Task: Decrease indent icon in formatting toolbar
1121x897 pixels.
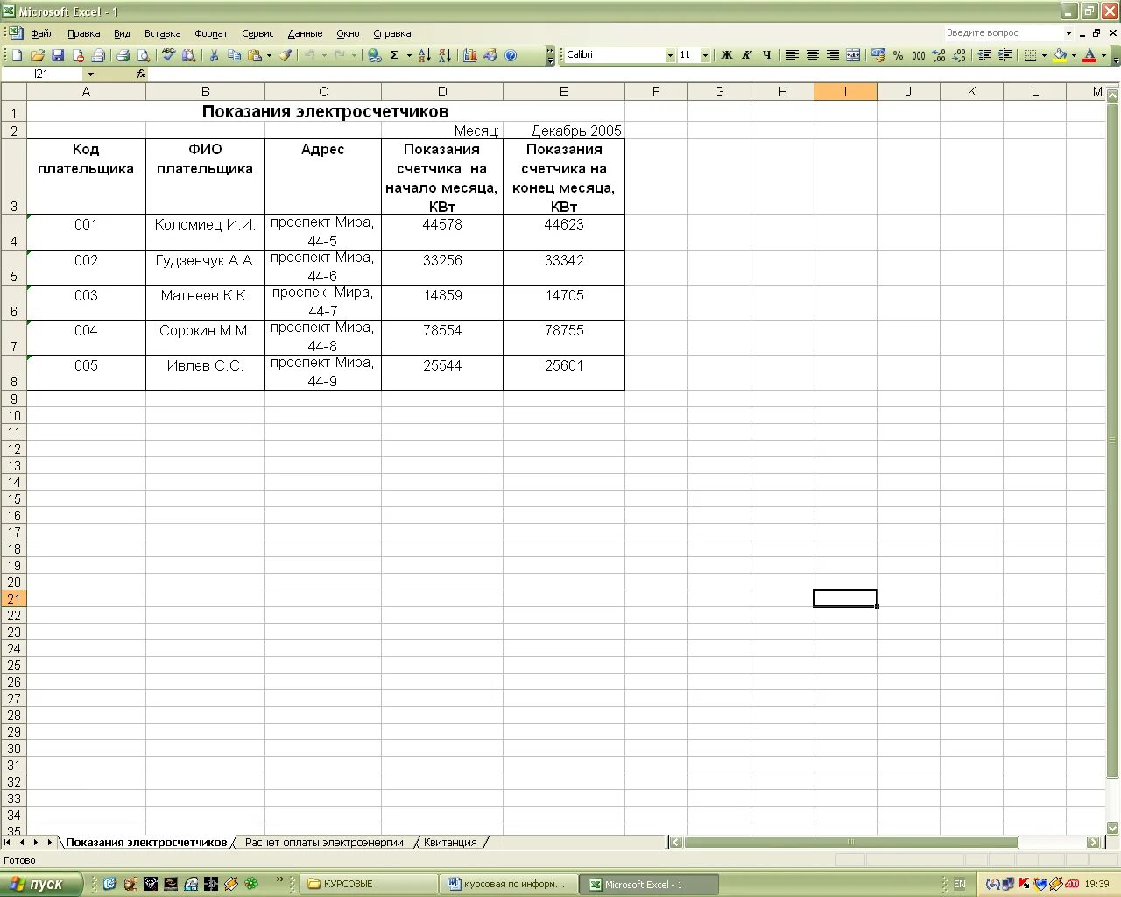Action: click(x=984, y=55)
